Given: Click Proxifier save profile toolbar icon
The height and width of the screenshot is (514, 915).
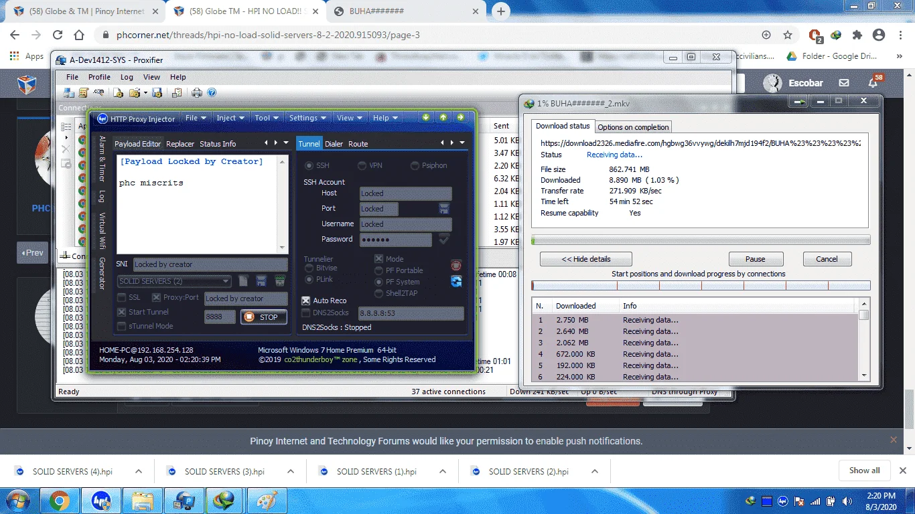Looking at the screenshot, I should [157, 92].
